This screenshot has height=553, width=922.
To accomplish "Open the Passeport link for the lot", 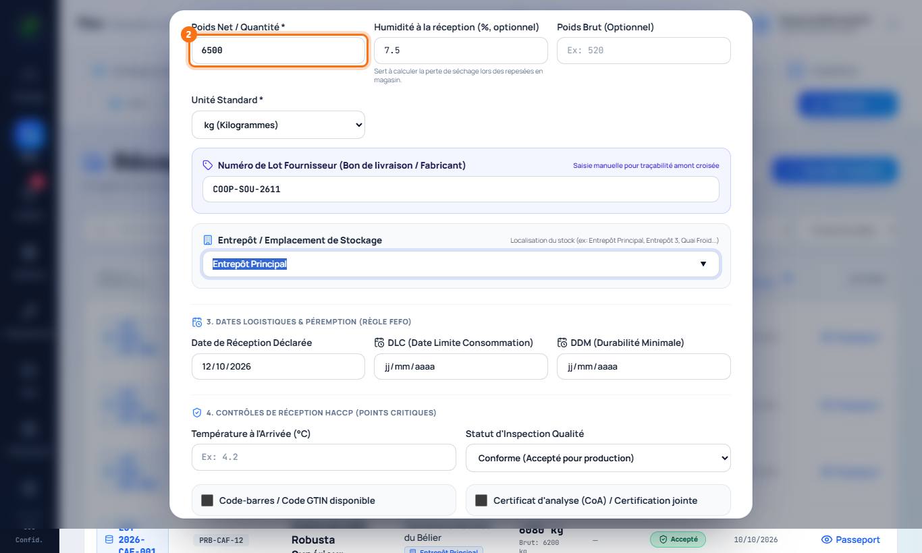I will click(850, 540).
